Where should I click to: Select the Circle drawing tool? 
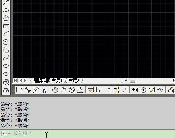[6, 42]
